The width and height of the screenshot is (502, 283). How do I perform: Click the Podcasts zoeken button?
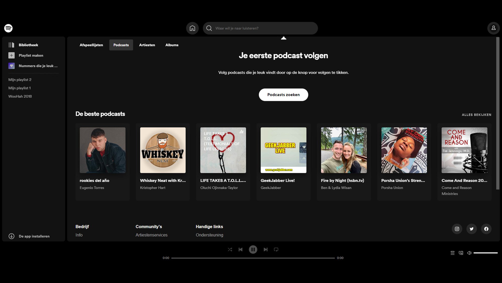tap(283, 95)
